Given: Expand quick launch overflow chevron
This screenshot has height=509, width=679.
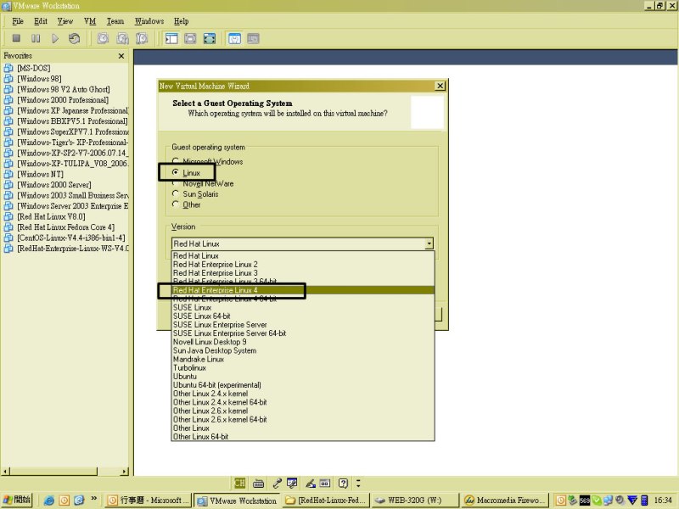Looking at the screenshot, I should pos(94,499).
